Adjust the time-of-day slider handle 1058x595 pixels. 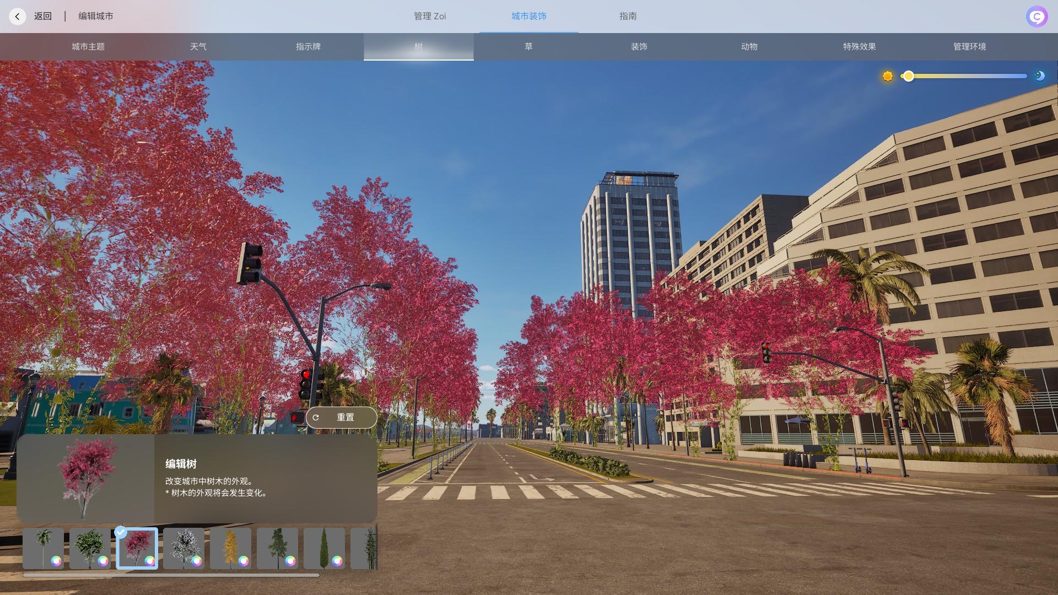(909, 76)
